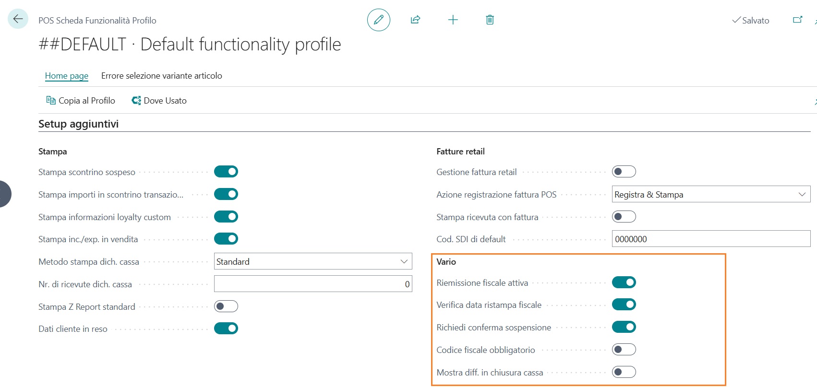Expand Metodo stampa dich. cassa dropdown
Screen dimensions: 817x387
click(x=312, y=261)
